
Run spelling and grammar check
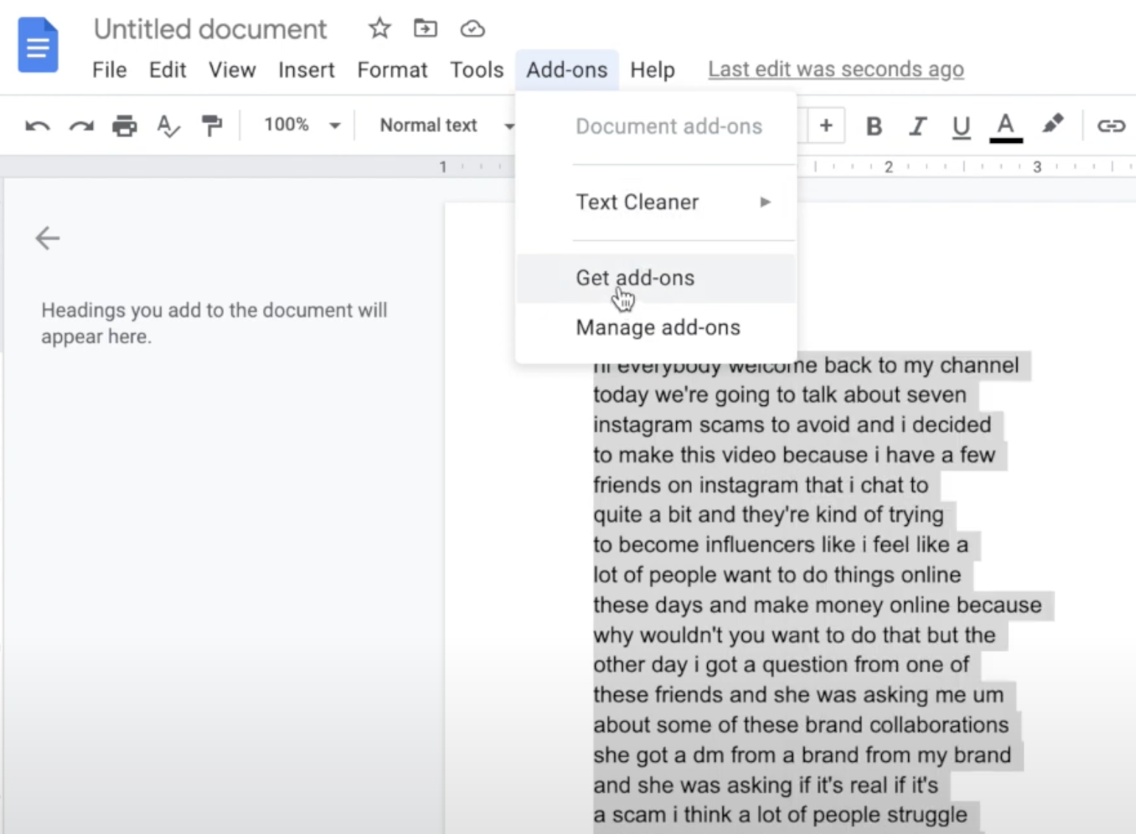[168, 126]
